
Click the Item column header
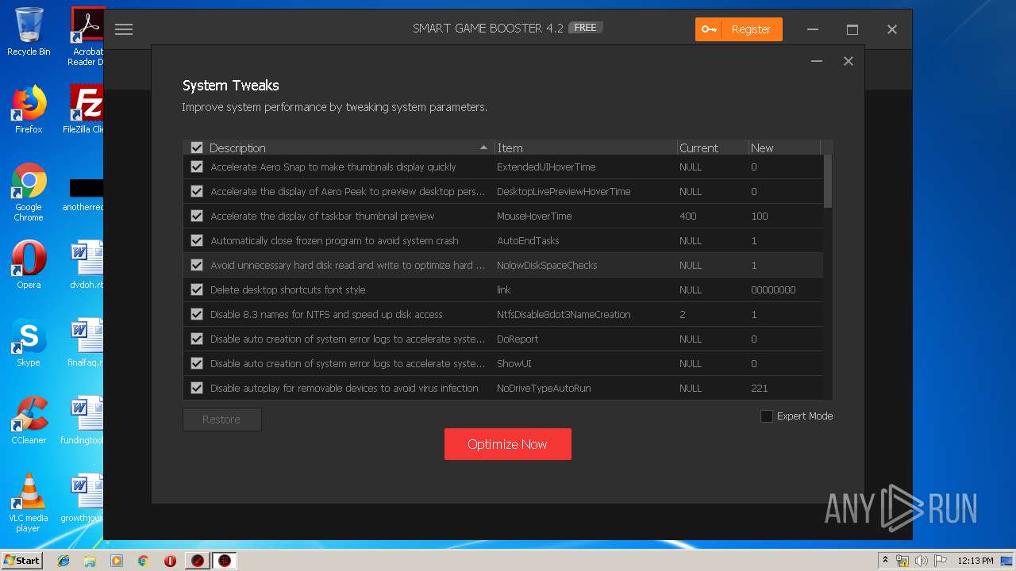pyautogui.click(x=585, y=148)
